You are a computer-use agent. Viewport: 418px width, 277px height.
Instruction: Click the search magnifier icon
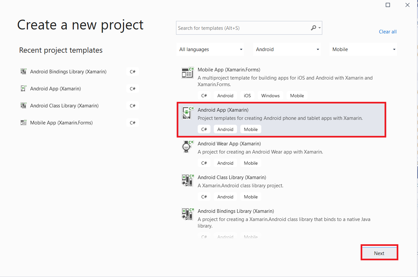click(313, 28)
